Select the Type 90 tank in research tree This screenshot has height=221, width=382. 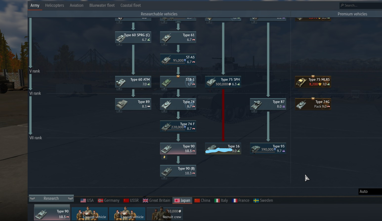click(x=178, y=149)
